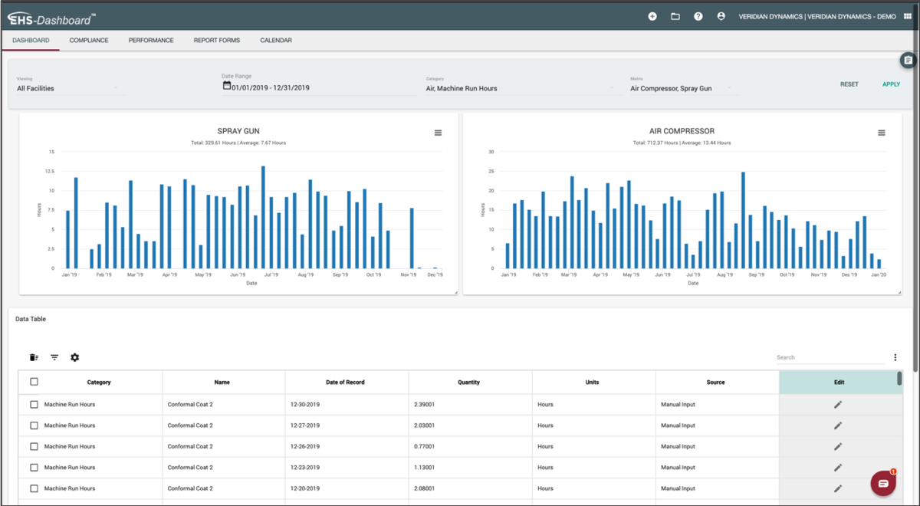Click the data table filter icon
Screen dimensions: 920x506
(x=54, y=357)
